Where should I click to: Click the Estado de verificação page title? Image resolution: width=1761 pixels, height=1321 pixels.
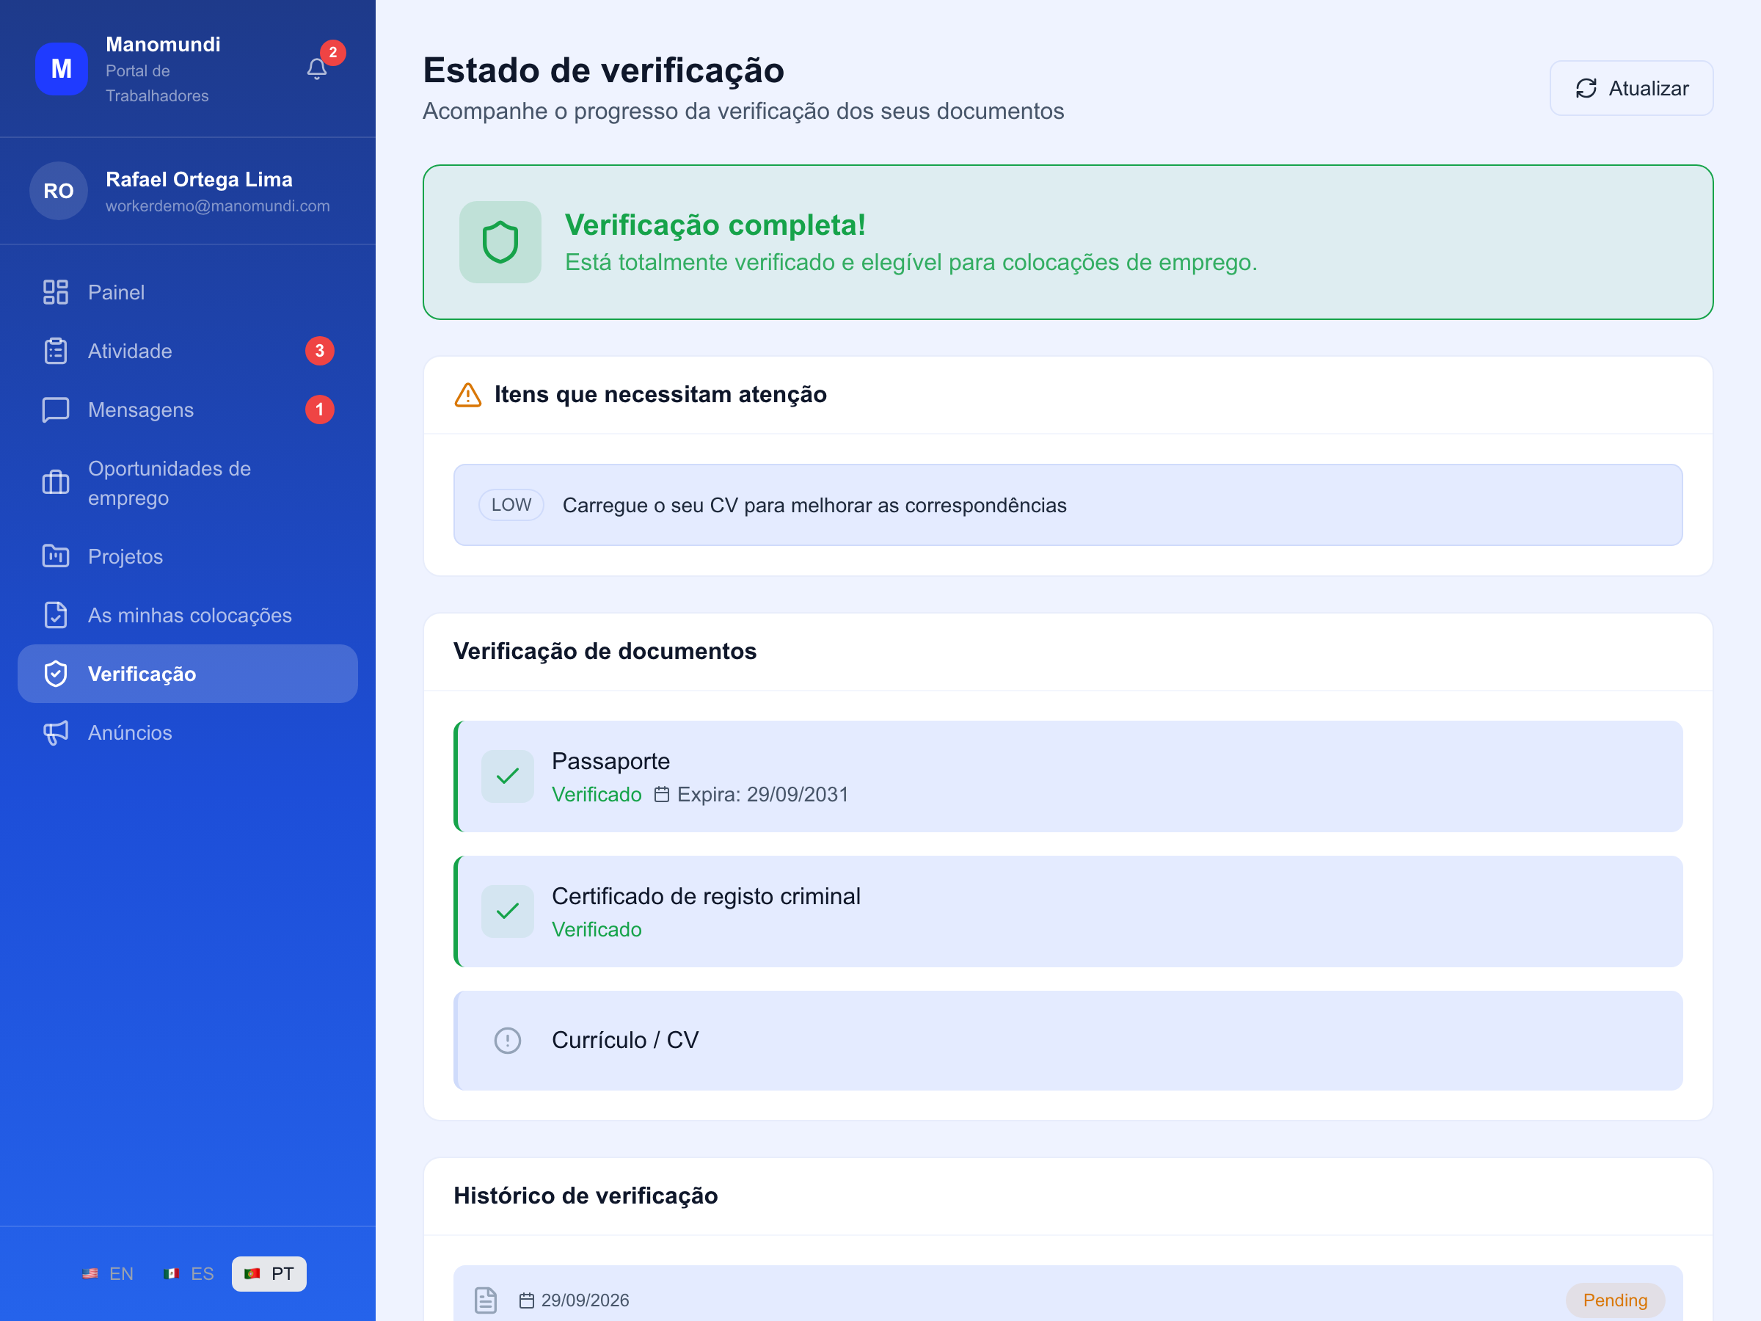(603, 70)
